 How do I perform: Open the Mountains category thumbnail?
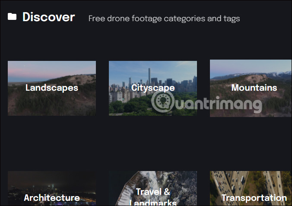tap(251, 88)
